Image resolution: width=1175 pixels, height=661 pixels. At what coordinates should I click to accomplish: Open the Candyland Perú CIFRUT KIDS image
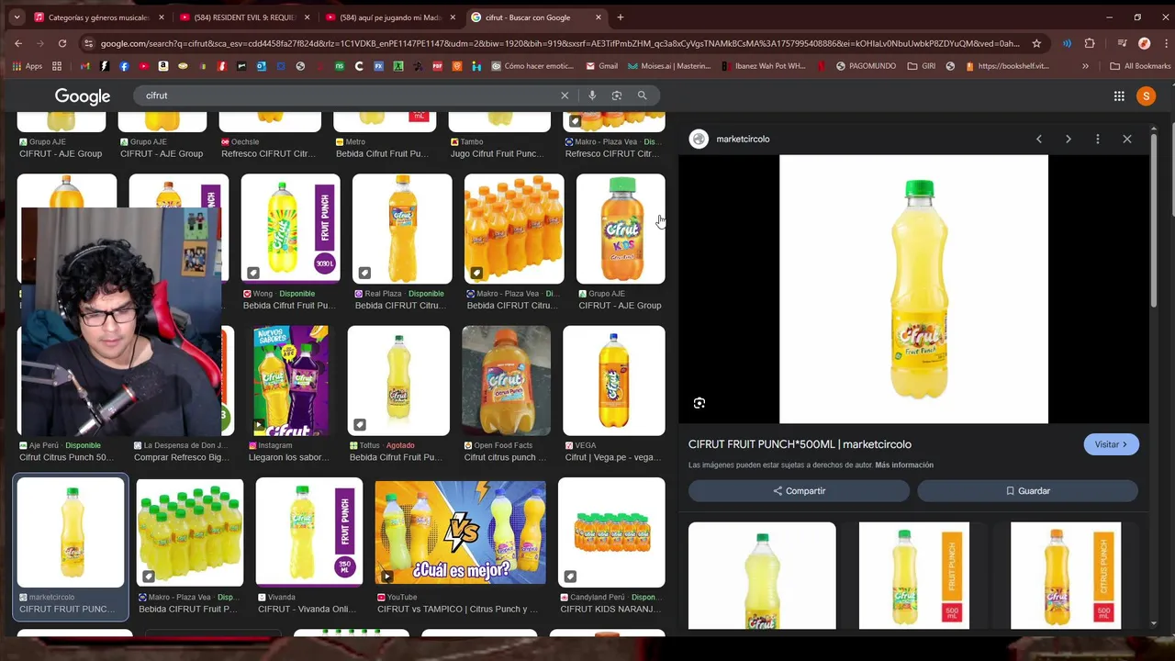[x=611, y=532]
